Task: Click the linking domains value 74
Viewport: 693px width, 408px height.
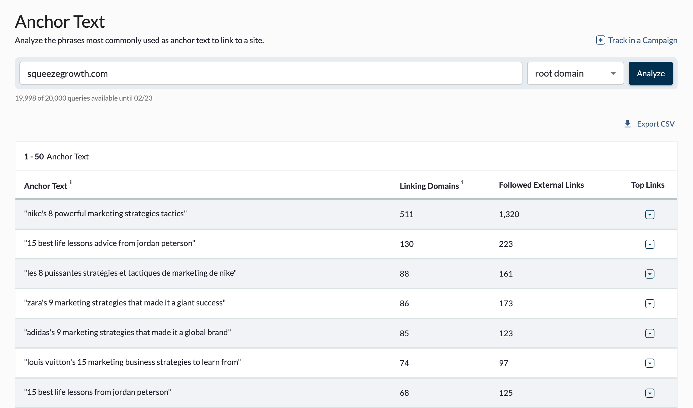Action: pos(404,363)
